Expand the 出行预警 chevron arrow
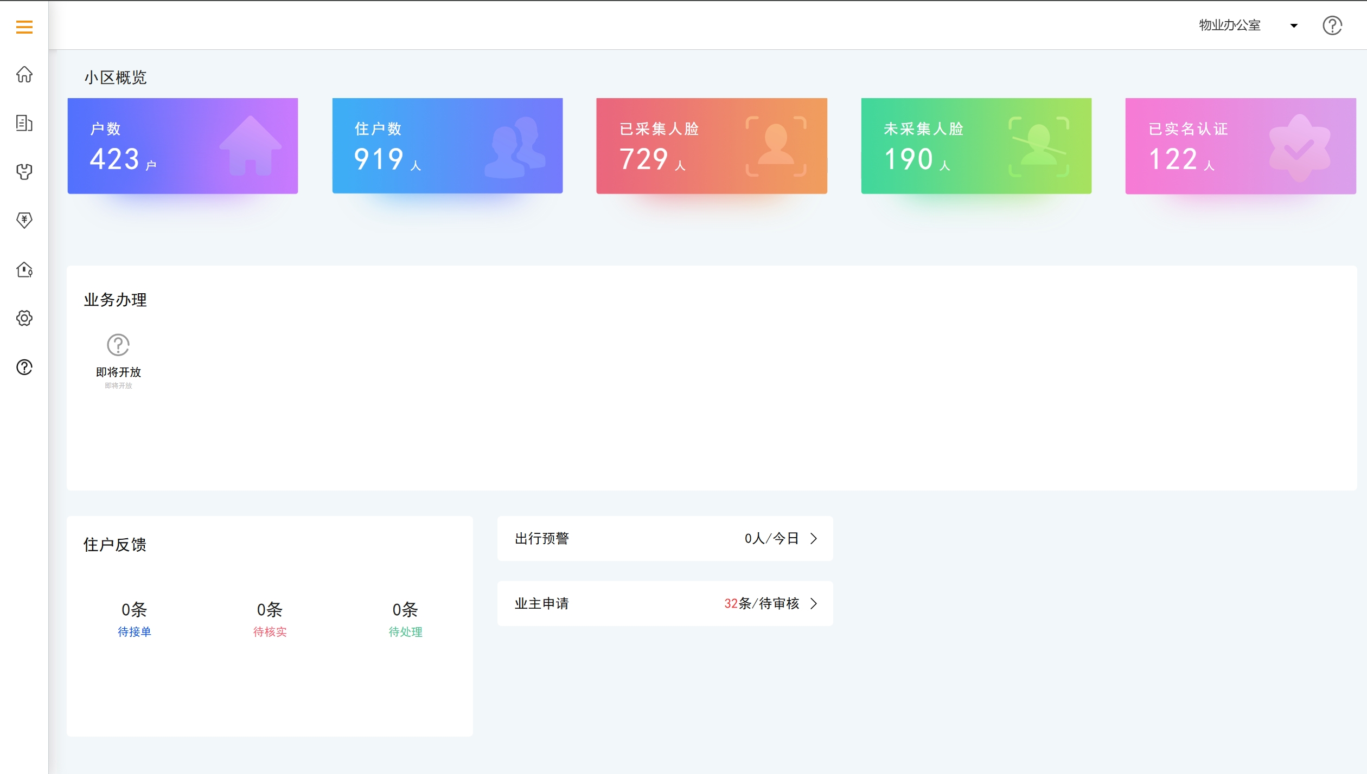The height and width of the screenshot is (774, 1367). [x=814, y=538]
